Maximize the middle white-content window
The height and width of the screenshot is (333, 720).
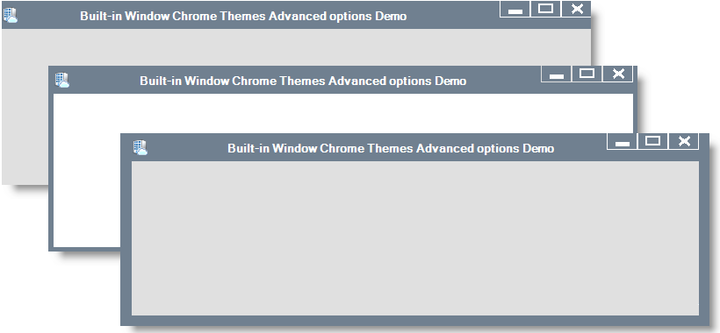click(587, 74)
